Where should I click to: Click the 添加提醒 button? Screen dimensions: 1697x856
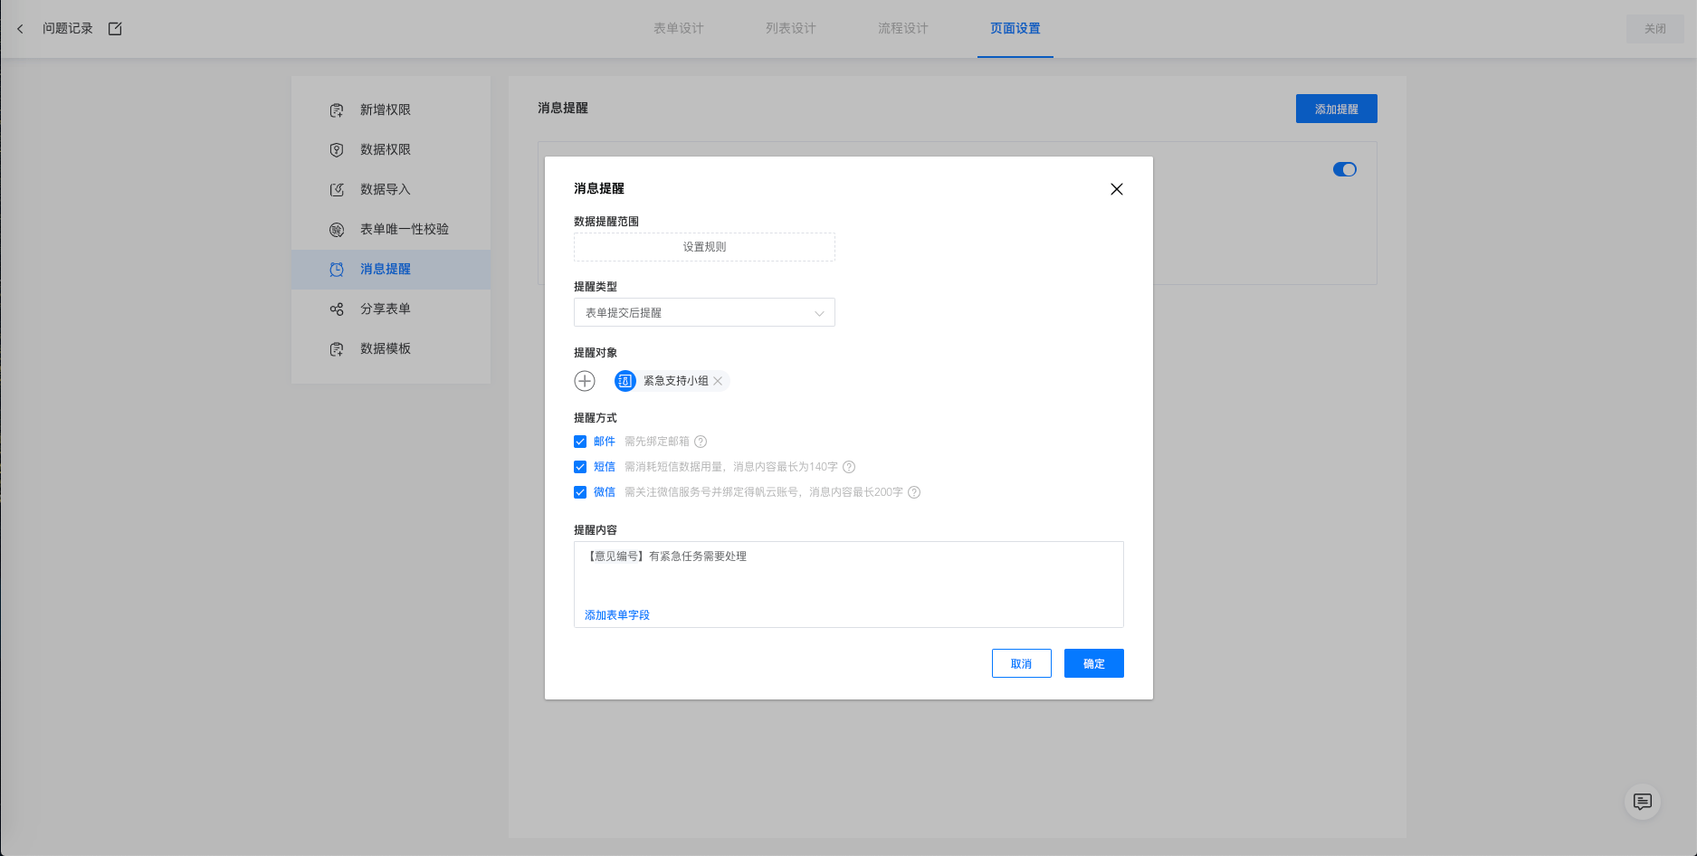(1337, 109)
